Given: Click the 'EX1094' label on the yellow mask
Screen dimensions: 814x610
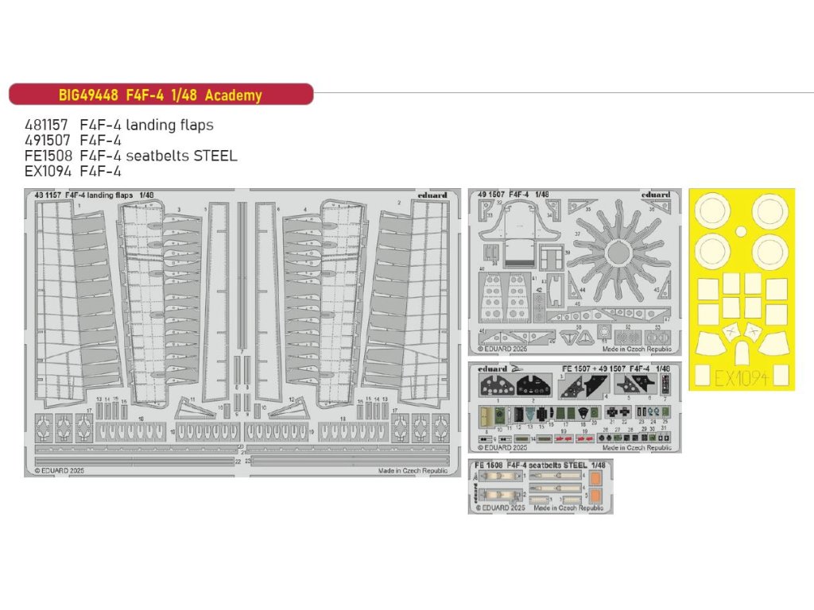Looking at the screenshot, I should [742, 377].
